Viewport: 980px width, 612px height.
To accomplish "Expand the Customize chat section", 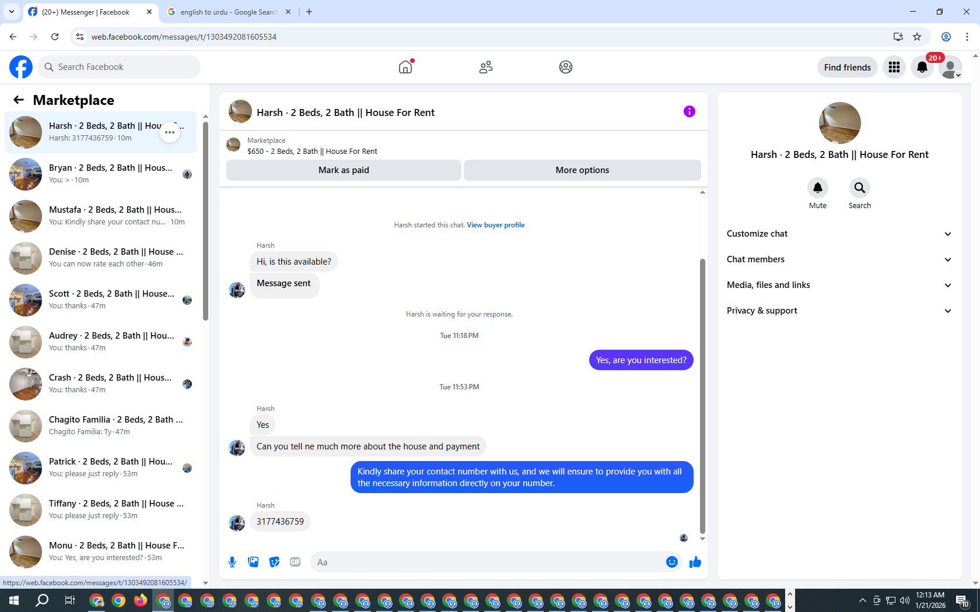I will point(839,234).
